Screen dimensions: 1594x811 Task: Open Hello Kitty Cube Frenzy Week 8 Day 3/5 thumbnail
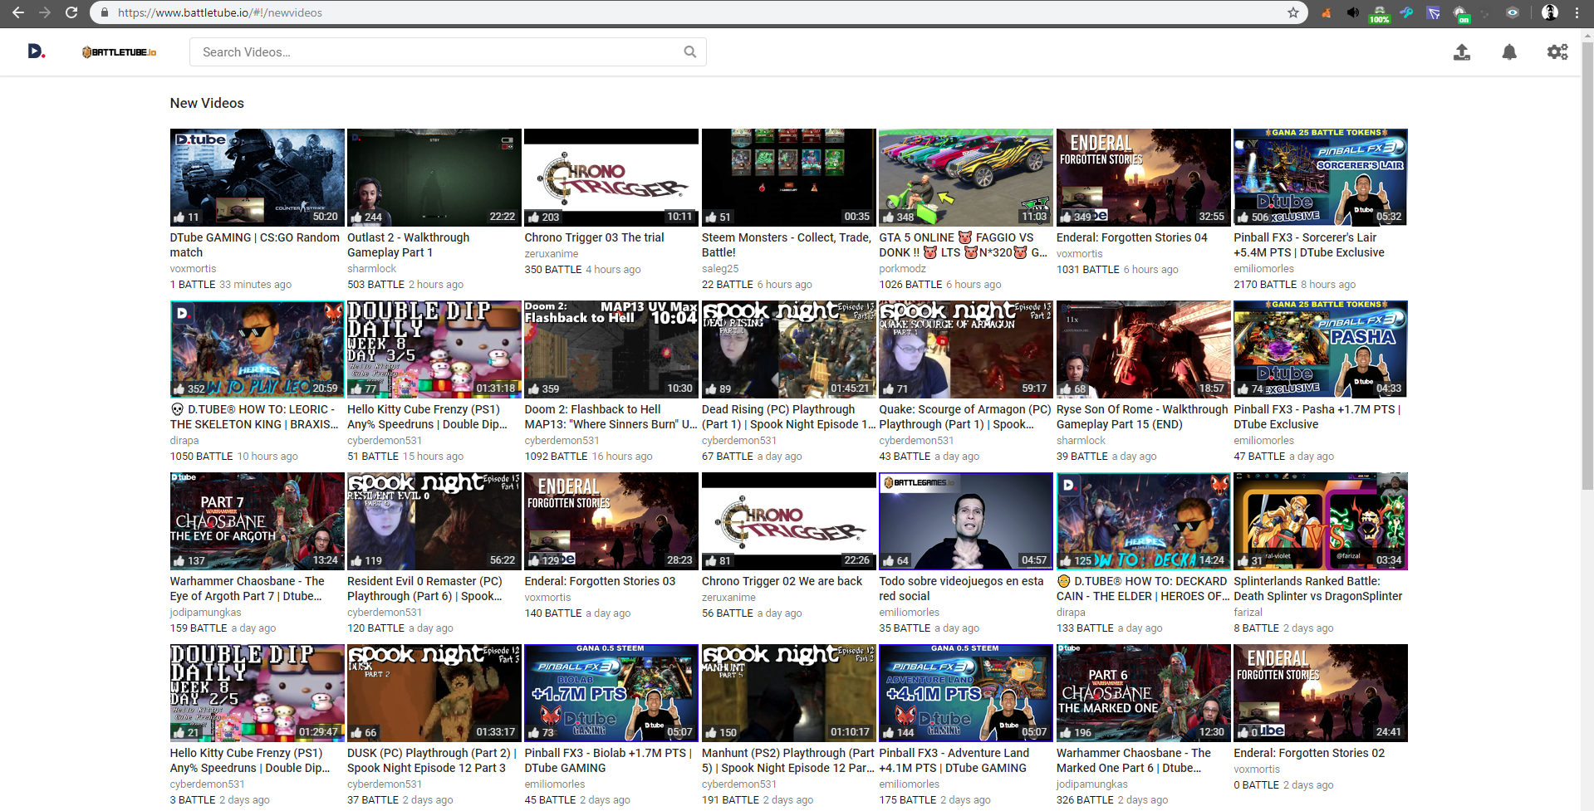pos(434,349)
